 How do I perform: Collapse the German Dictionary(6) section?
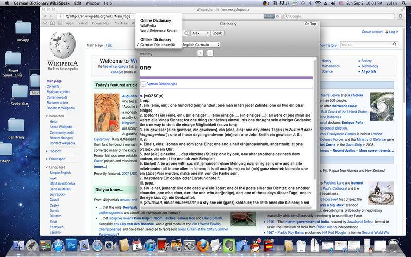click(x=143, y=84)
